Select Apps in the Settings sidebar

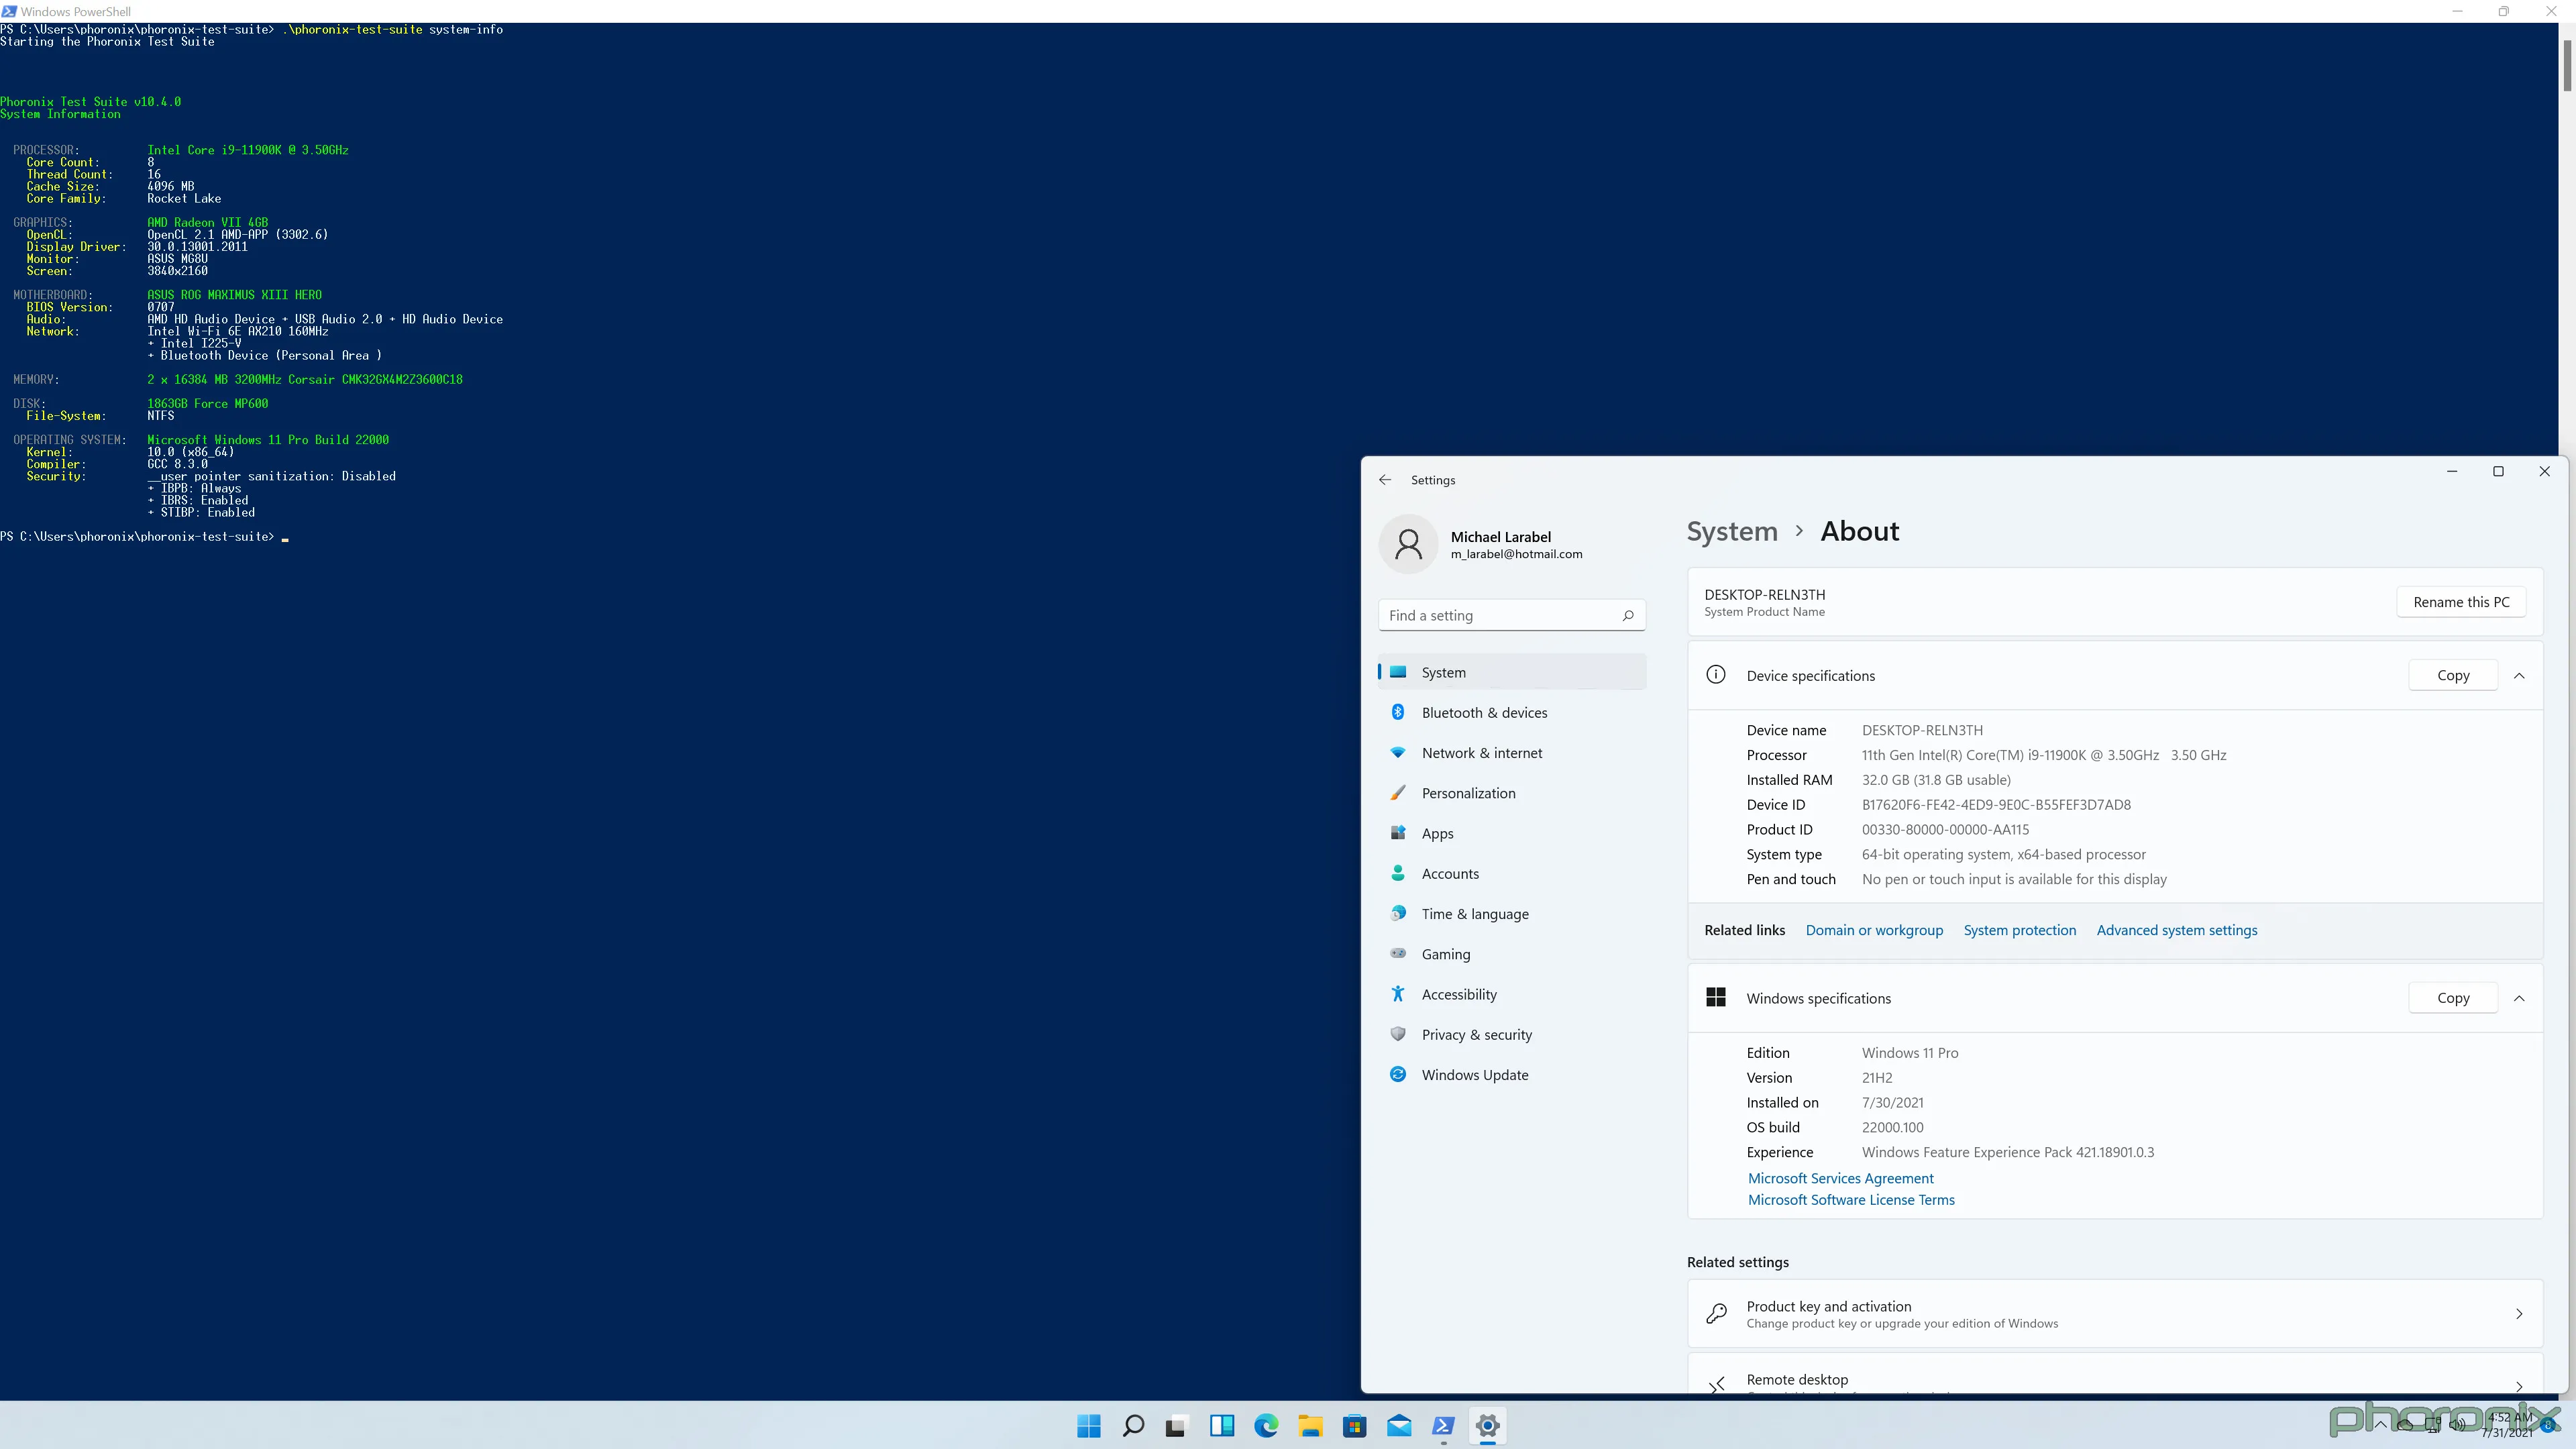click(x=1437, y=833)
